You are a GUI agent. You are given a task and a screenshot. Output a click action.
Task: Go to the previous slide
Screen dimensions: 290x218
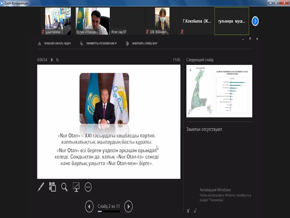[x=89, y=206]
